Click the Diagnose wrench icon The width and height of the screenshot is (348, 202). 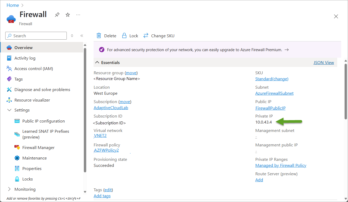[9, 90]
